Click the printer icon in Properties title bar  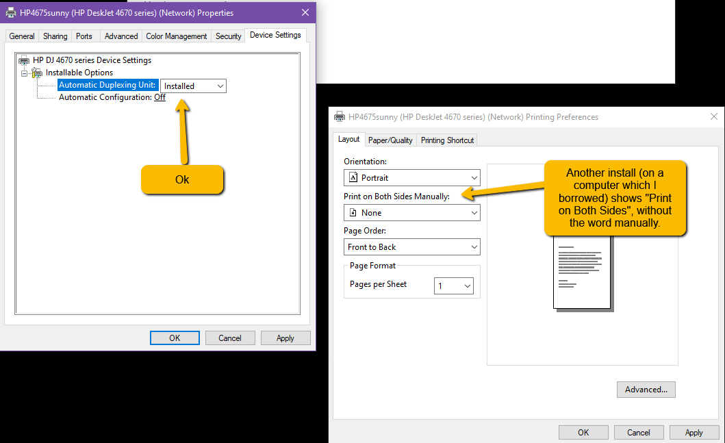[11, 12]
